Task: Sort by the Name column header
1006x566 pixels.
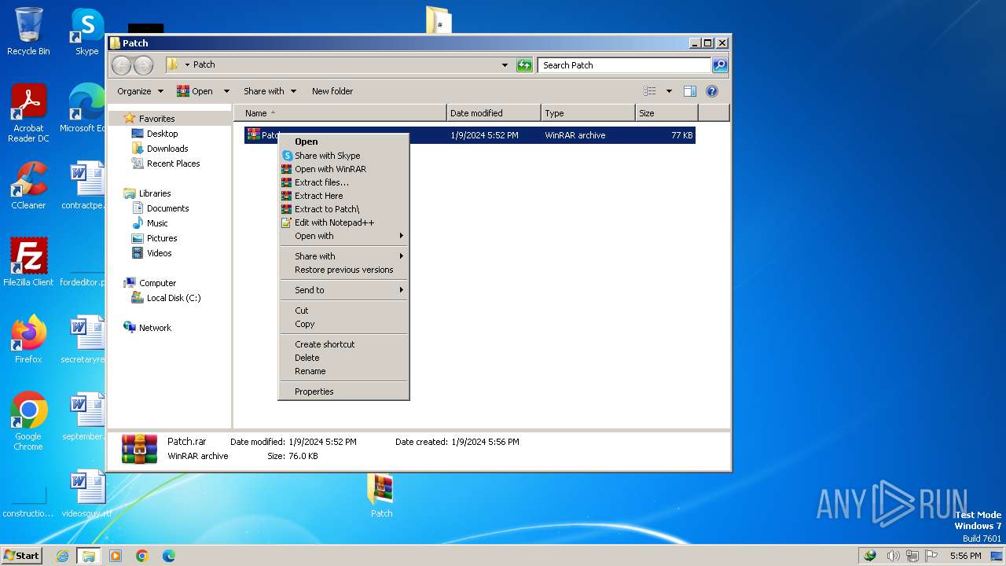Action: [340, 113]
